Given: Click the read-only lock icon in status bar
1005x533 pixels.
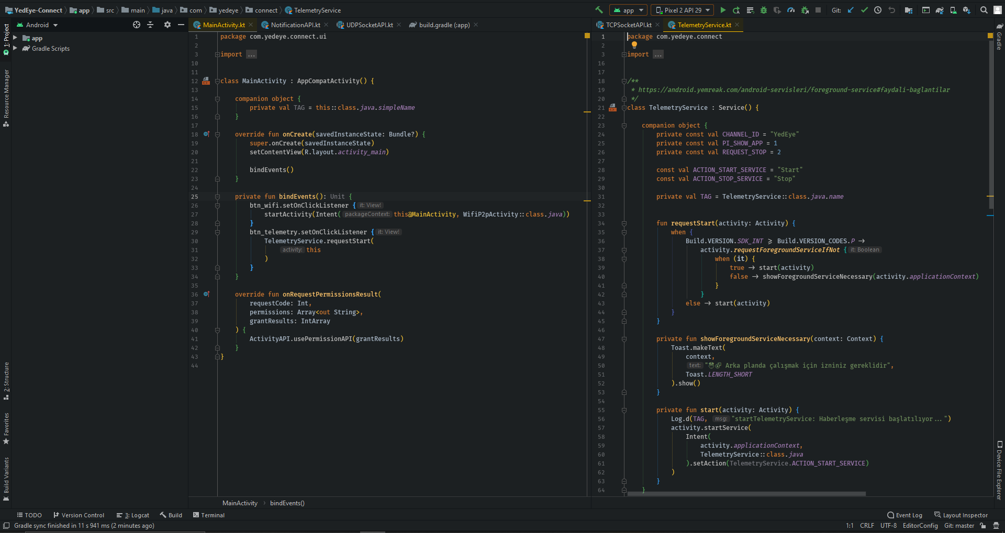Looking at the screenshot, I should [x=983, y=526].
